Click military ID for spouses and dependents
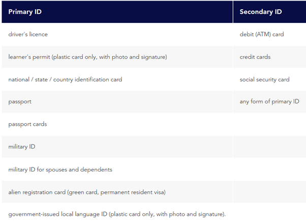 coord(60,169)
